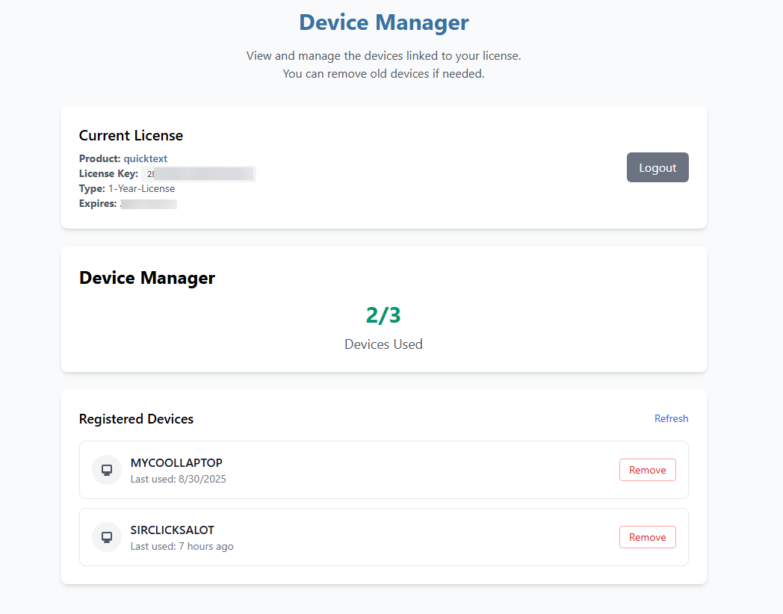
Task: Click 'Last used: 8/30/2025' text
Action: click(178, 479)
